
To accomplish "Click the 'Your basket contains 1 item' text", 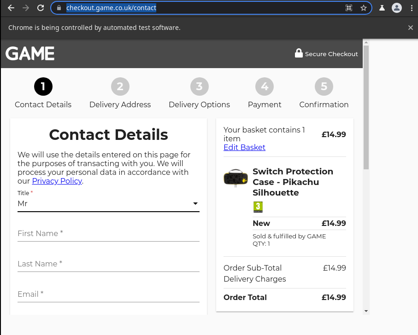I will [264, 134].
